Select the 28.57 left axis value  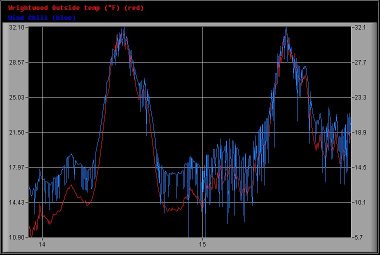coord(16,62)
